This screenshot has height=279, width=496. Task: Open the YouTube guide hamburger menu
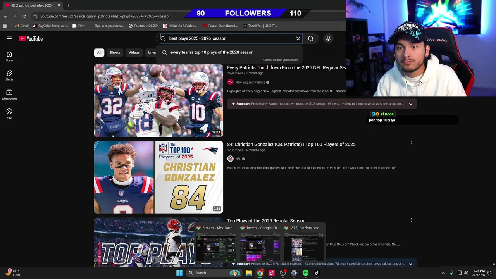(x=9, y=38)
